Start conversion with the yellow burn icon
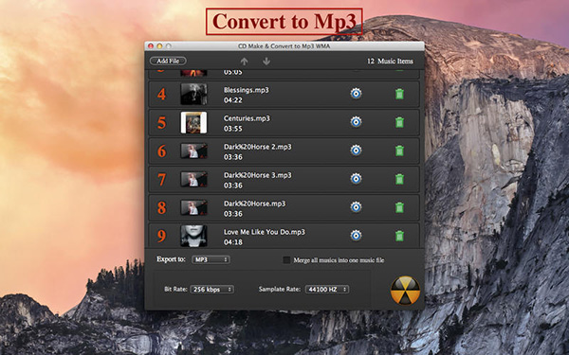569x355 pixels. (405, 291)
